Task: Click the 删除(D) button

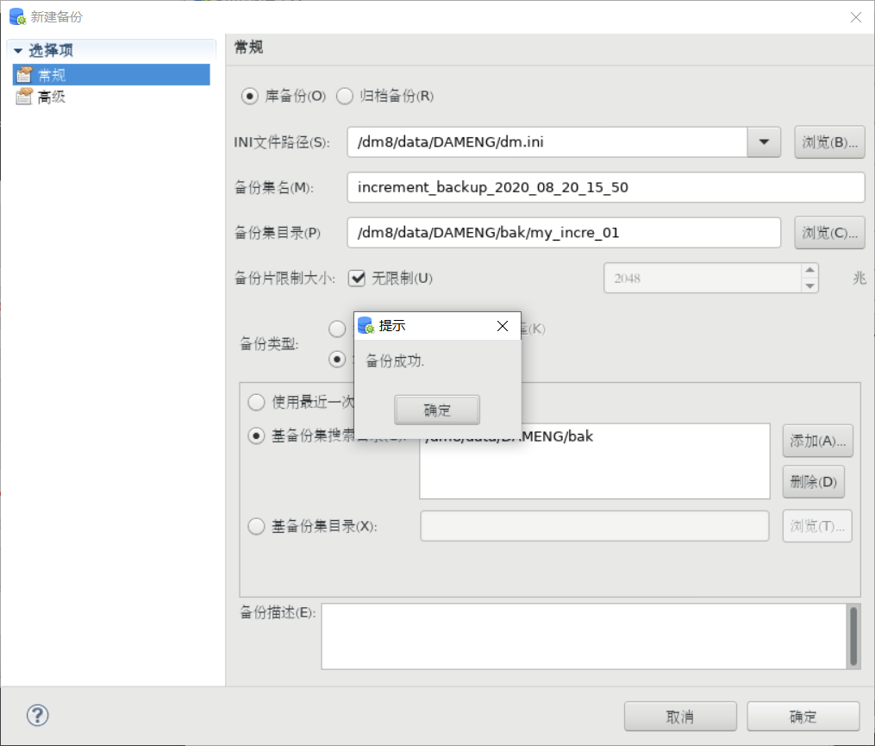Action: 813,481
